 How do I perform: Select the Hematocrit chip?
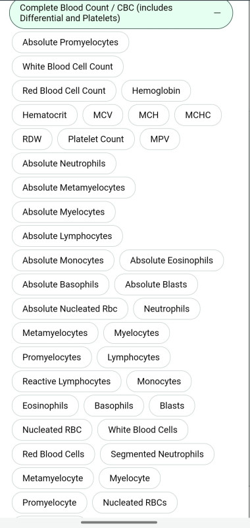[x=45, y=115]
